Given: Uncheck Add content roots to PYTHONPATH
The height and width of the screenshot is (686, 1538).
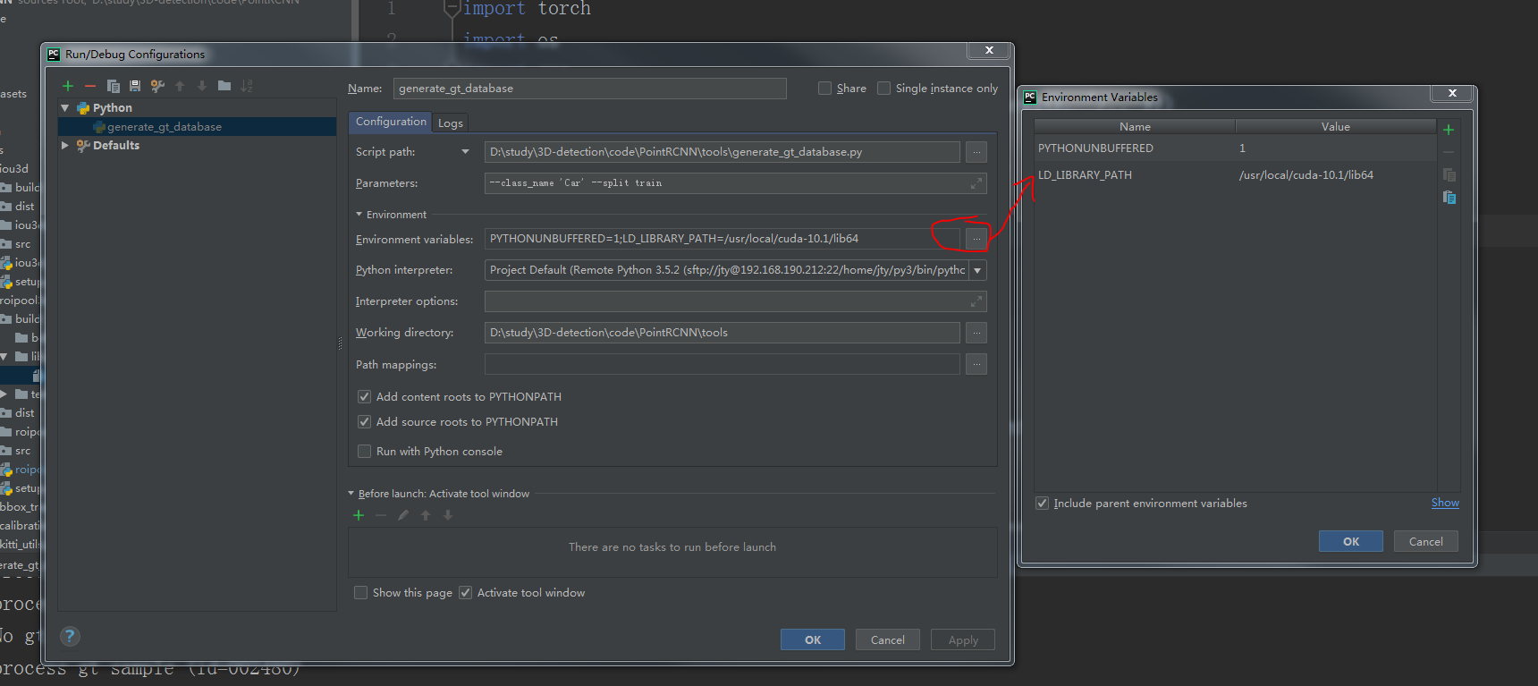Looking at the screenshot, I should (364, 396).
